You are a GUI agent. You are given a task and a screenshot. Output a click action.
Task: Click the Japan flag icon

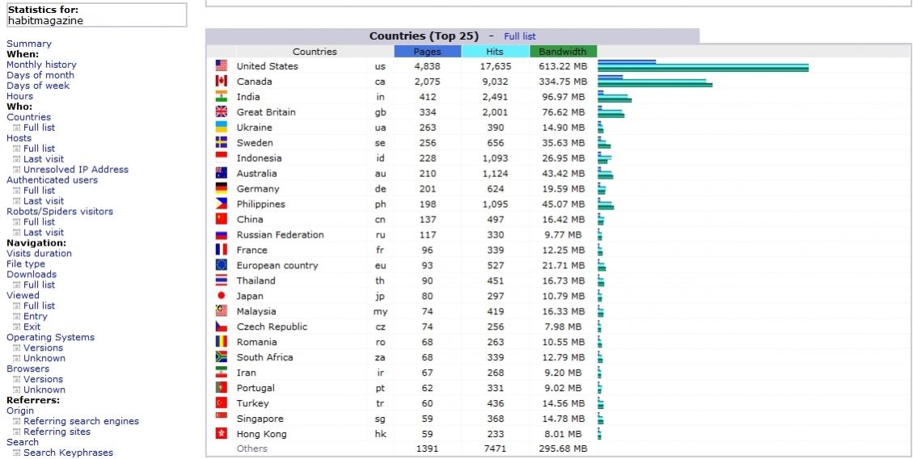222,296
